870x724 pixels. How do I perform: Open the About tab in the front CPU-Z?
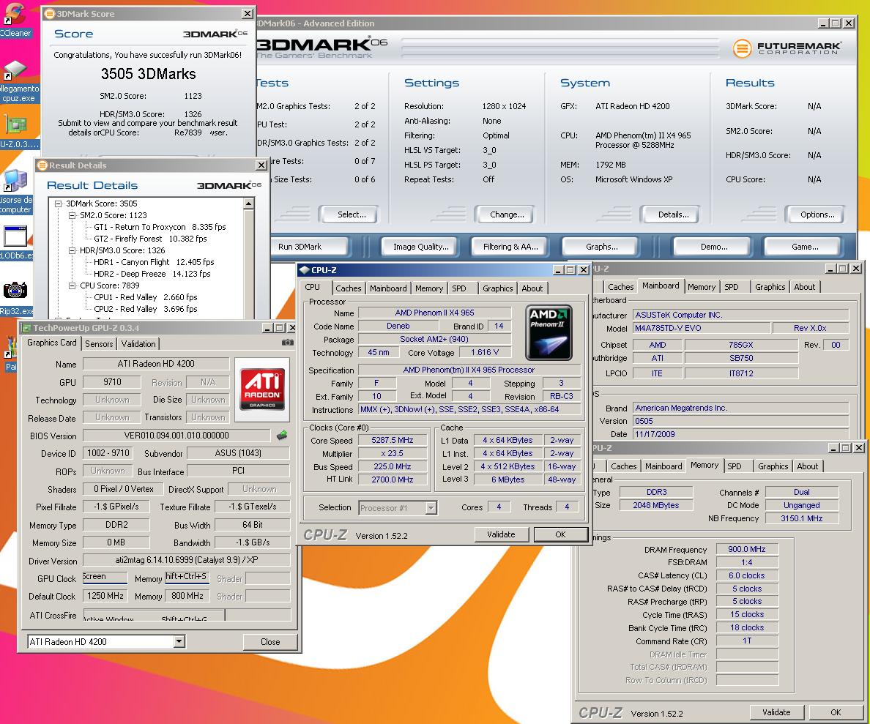coord(532,288)
